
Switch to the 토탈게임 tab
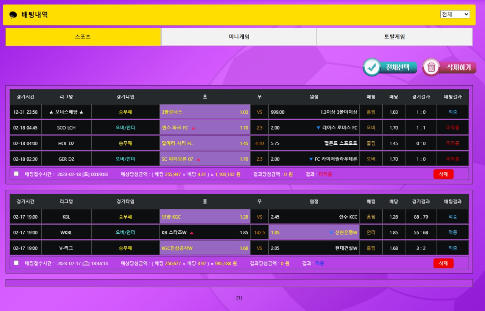point(394,37)
